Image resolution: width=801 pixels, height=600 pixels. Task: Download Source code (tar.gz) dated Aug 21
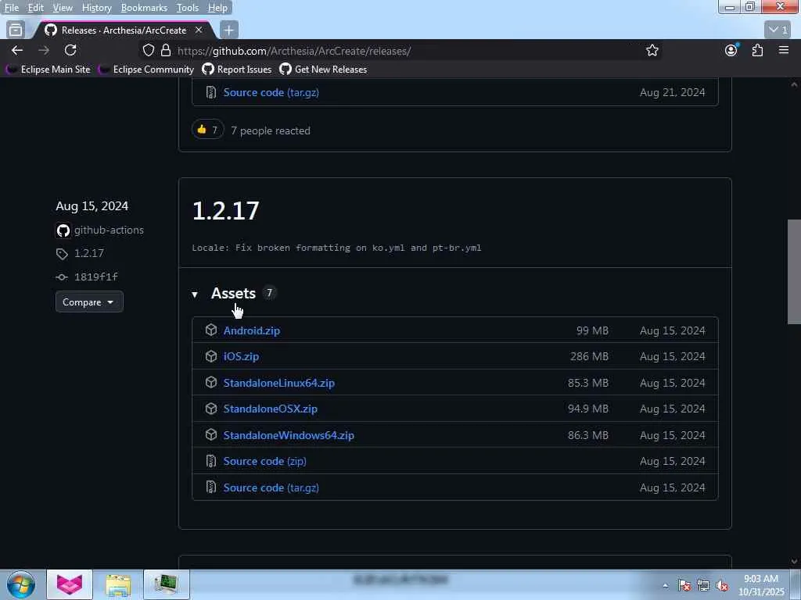point(271,92)
